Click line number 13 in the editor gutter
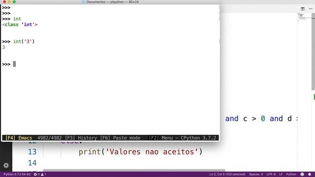The width and height of the screenshot is (315, 177). 32,152
